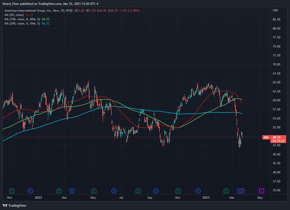Click the 75.00 price axis label
The height and width of the screenshot is (210, 290).
(x=277, y=46)
